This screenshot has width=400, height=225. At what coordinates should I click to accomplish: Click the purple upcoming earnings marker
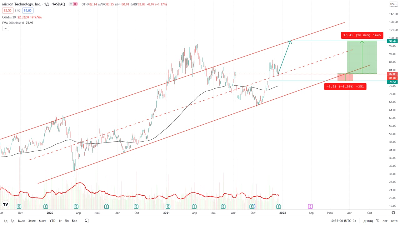coord(310,206)
